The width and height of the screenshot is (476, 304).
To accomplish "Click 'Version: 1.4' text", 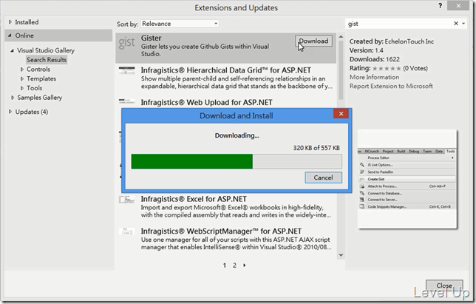I will (366, 50).
